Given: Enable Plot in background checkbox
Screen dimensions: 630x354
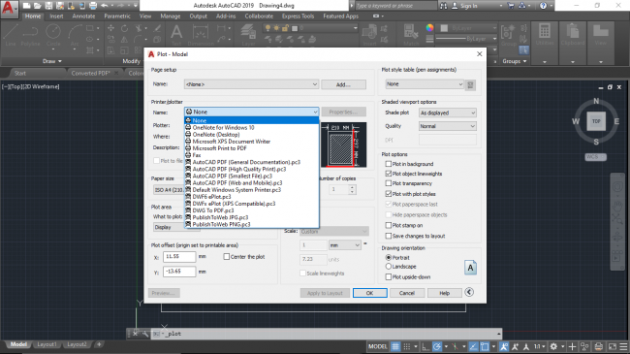Looking at the screenshot, I should click(388, 164).
